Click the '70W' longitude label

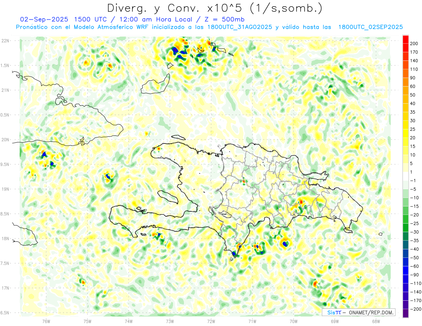point(294,321)
